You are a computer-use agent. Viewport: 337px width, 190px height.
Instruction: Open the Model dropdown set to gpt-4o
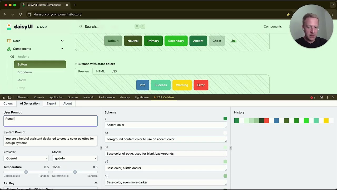click(x=75, y=158)
